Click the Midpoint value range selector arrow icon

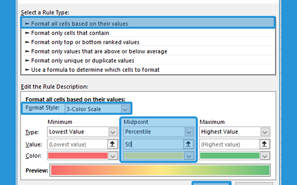pyautogui.click(x=188, y=144)
